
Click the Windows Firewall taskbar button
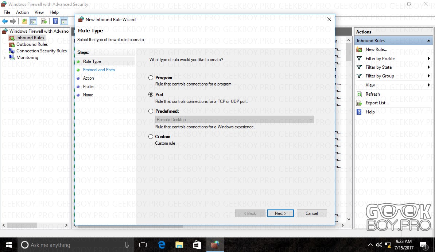click(215, 245)
